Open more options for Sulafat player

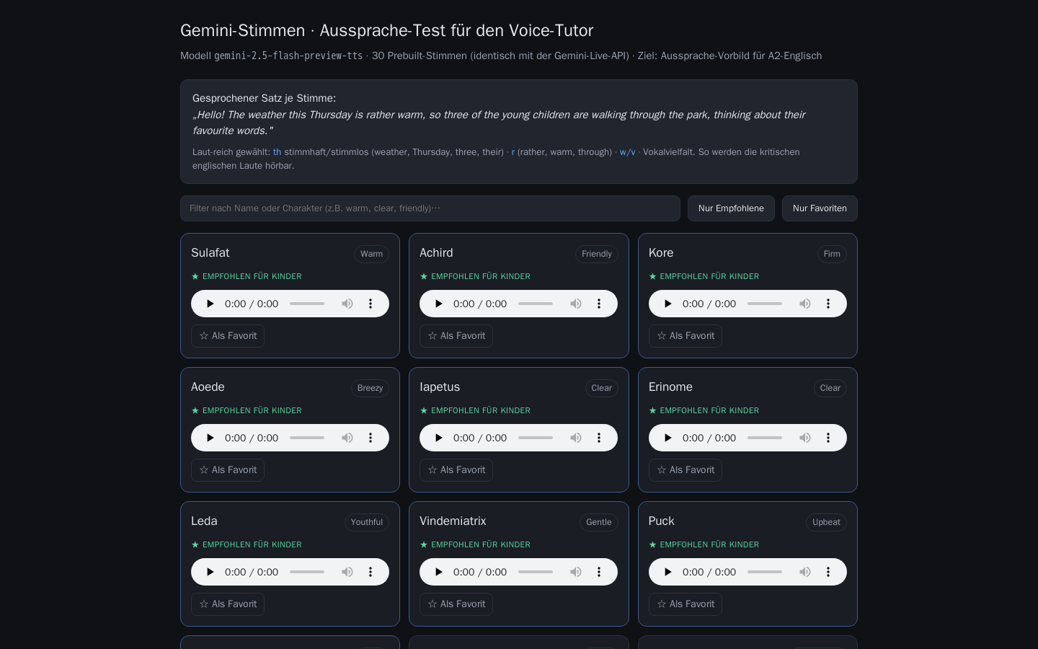[x=371, y=304]
